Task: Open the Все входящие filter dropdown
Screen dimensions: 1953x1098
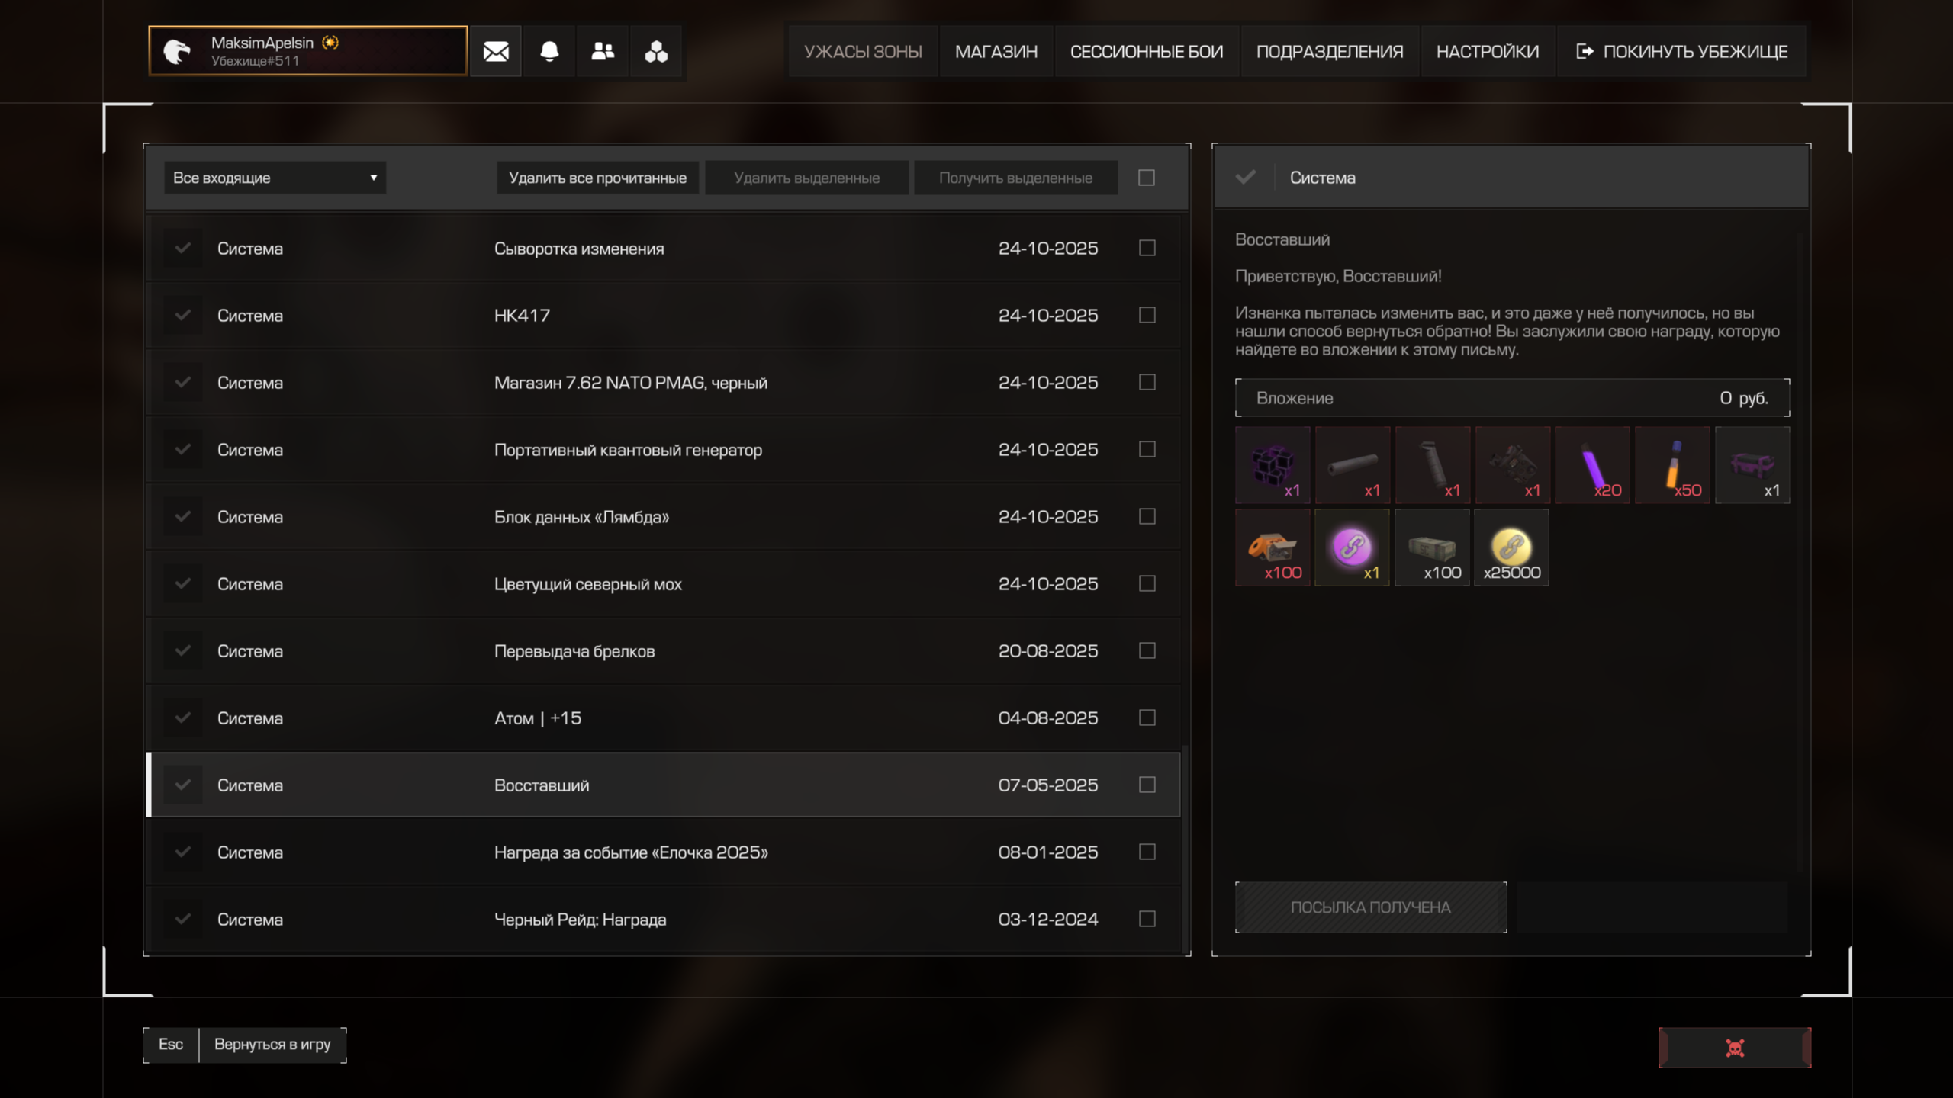Action: [275, 178]
